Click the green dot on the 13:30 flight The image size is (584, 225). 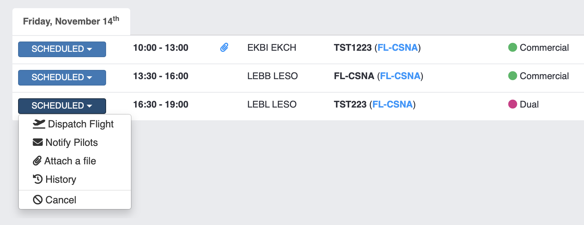click(512, 76)
